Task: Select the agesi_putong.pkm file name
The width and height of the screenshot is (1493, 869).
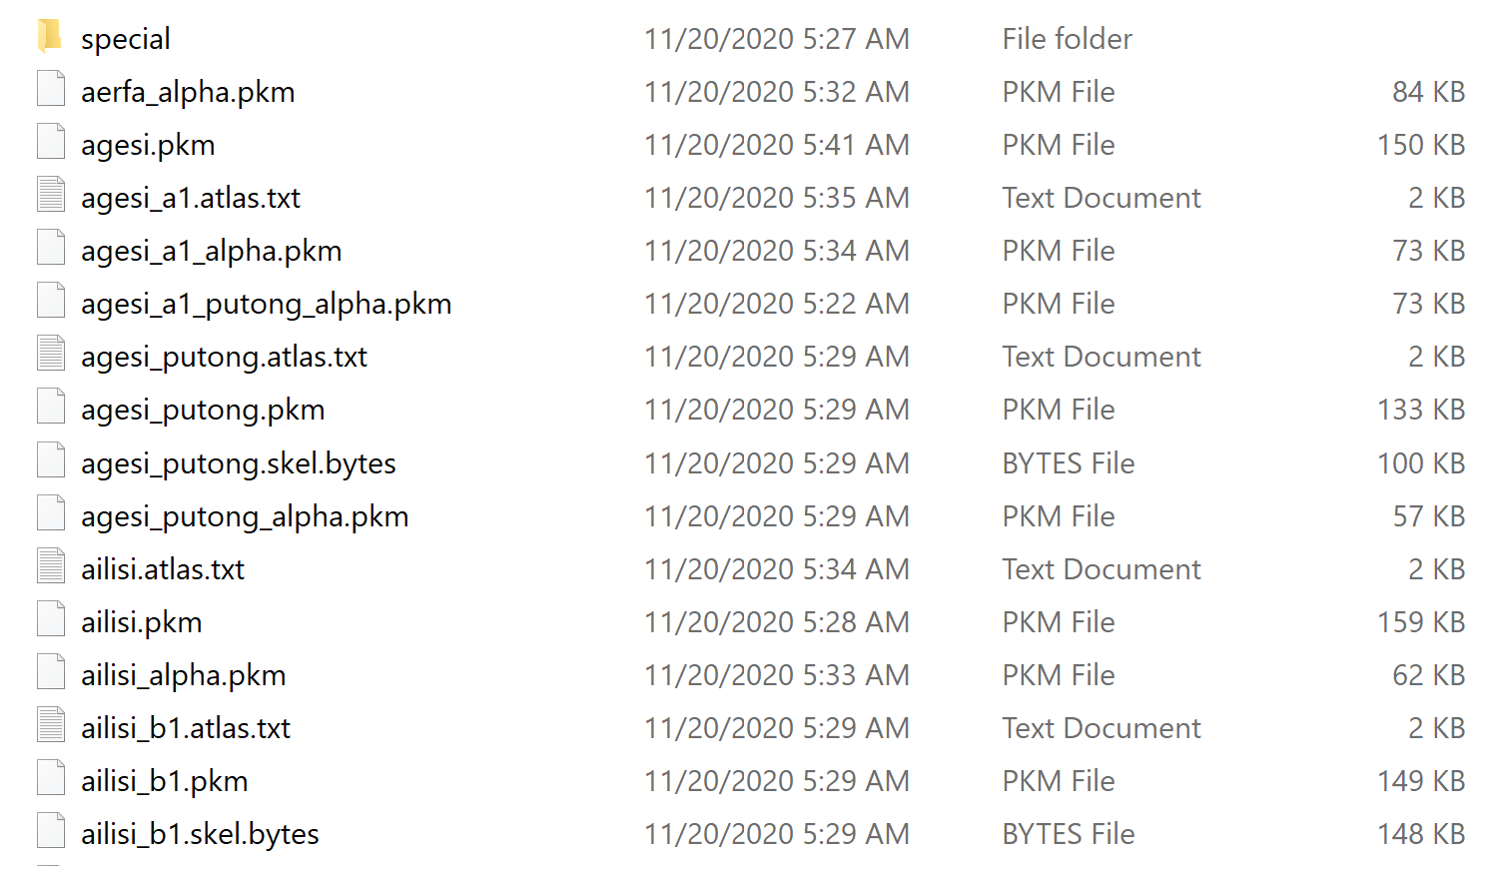Action: coord(203,410)
